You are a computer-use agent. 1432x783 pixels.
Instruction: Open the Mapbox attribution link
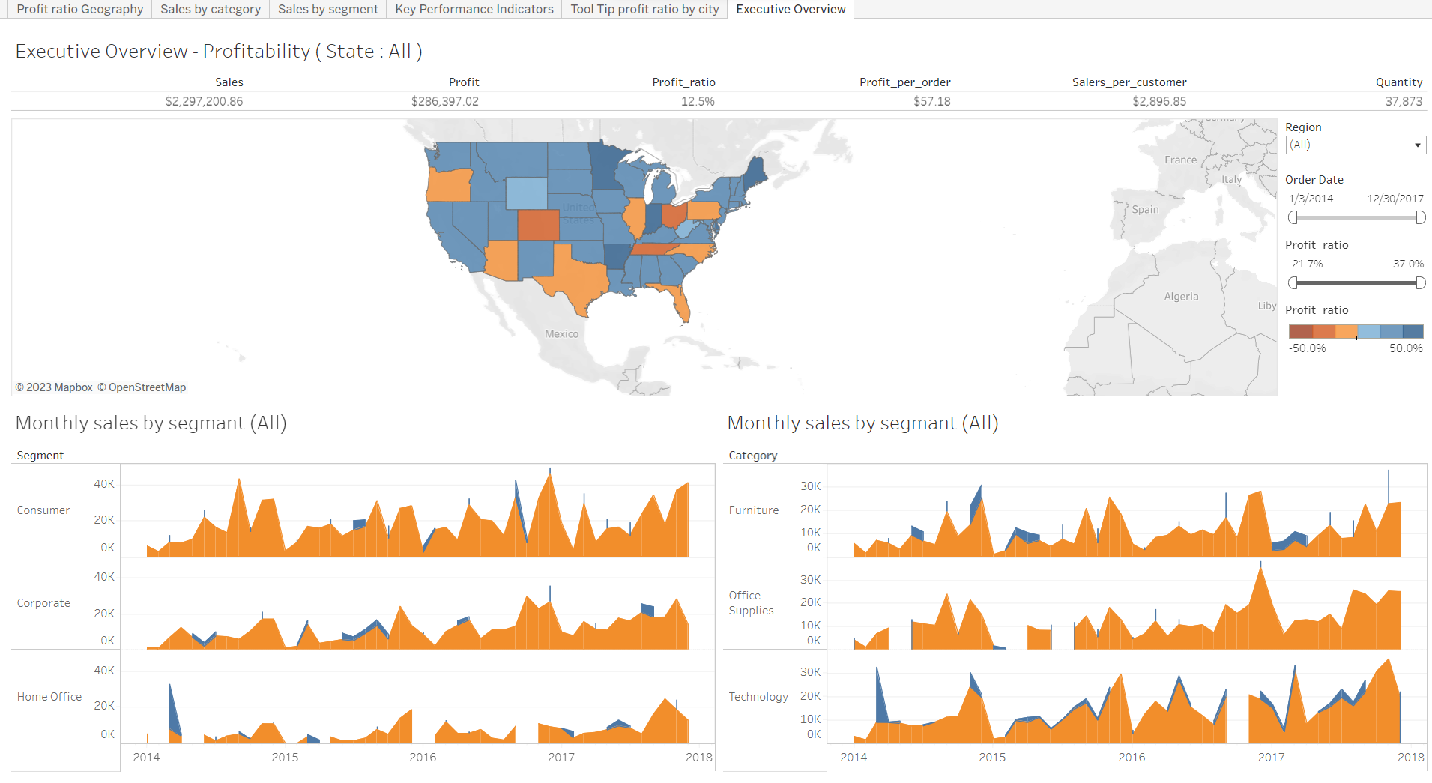pyautogui.click(x=54, y=387)
